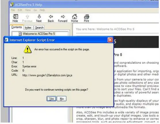160x124 pixels.
Task: Click 'An error has occurred' message text
Action: 62,49
